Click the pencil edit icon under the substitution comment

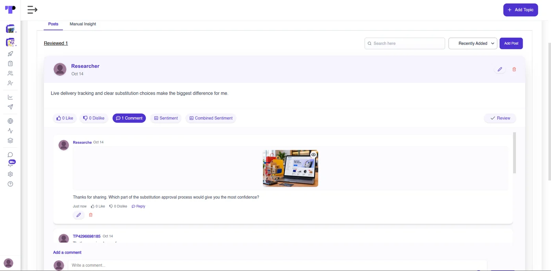[79, 215]
